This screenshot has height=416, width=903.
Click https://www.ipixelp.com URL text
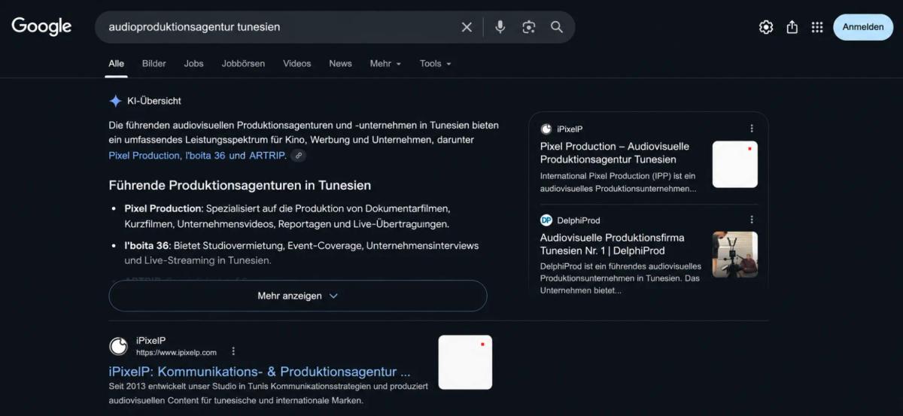pyautogui.click(x=176, y=352)
